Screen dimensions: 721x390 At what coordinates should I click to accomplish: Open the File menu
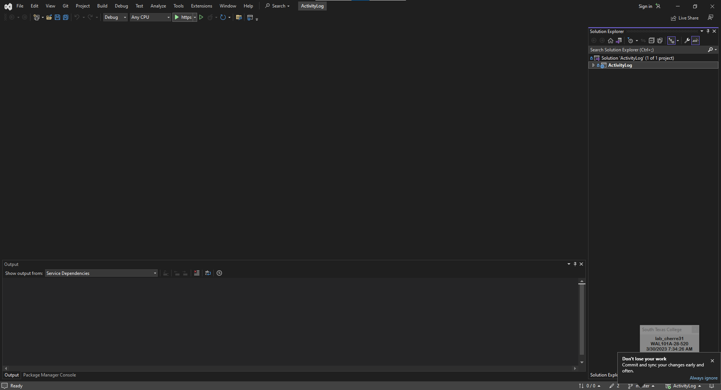click(x=20, y=6)
